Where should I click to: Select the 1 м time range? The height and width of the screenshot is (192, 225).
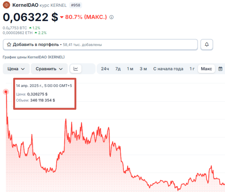click(x=130, y=69)
